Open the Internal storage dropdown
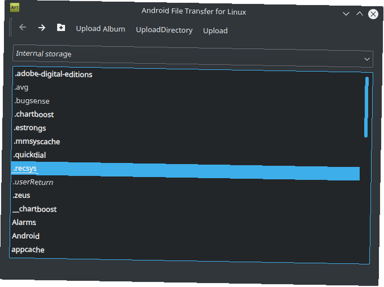 (193, 56)
